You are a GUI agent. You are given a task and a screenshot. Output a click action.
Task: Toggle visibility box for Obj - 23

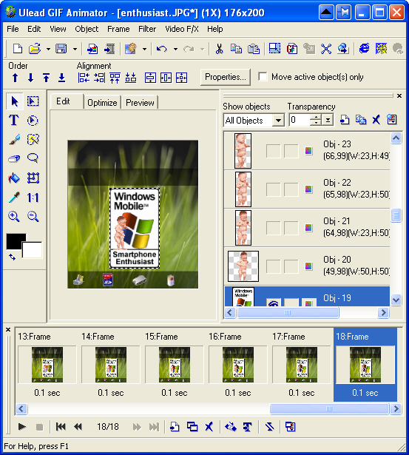click(x=273, y=151)
